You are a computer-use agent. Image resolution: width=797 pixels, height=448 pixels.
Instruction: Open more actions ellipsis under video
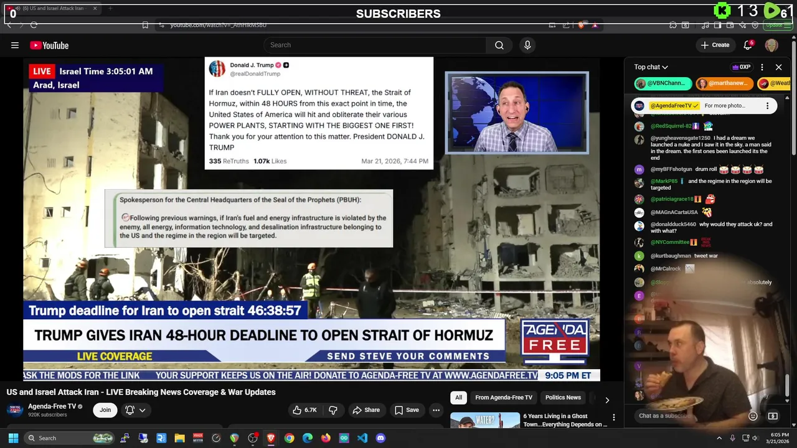pos(436,410)
